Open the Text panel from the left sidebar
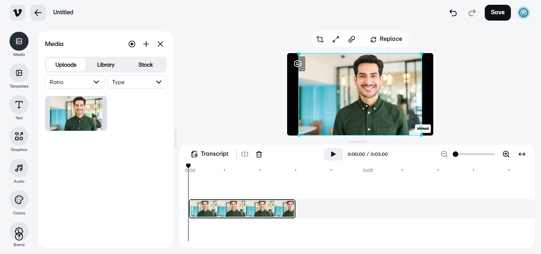This screenshot has height=254, width=541. pyautogui.click(x=19, y=107)
